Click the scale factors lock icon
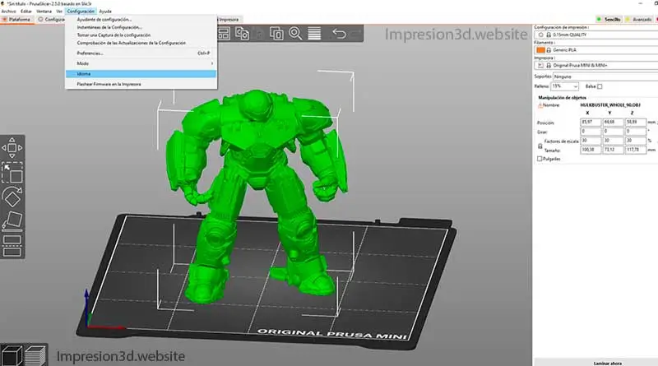The width and height of the screenshot is (658, 366). point(540,146)
